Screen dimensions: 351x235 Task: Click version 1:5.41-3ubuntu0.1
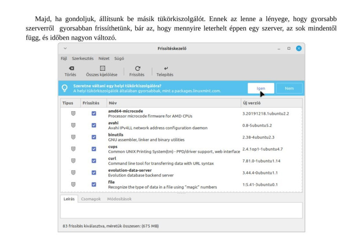(260, 184)
